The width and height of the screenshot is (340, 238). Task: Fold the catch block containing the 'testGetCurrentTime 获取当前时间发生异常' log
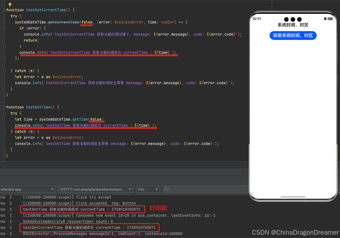(4, 71)
